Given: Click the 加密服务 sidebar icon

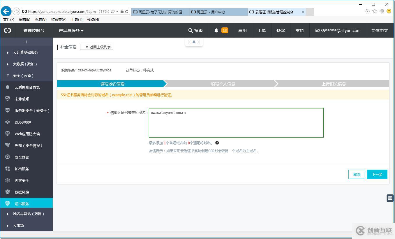Looking at the screenshot, I should [x=8, y=169].
